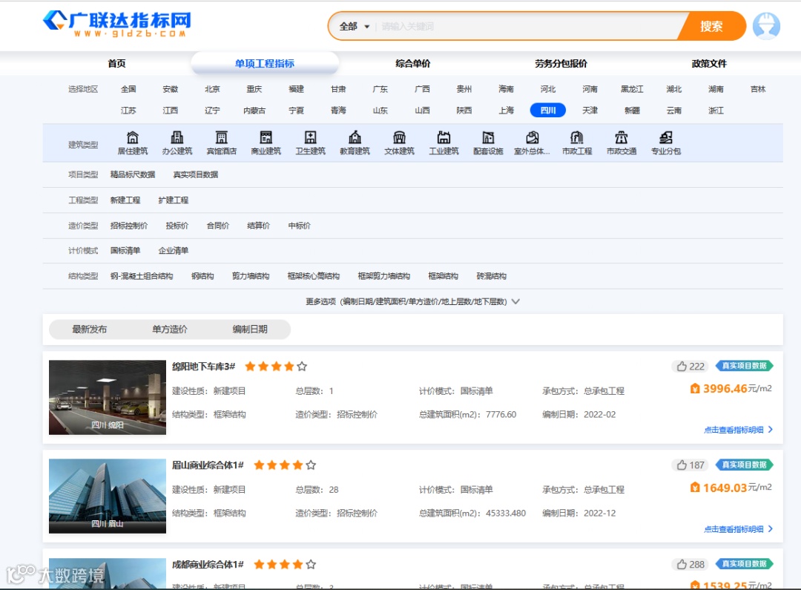This screenshot has width=801, height=590.
Task: Sort results by 最新发布
Action: pyautogui.click(x=90, y=330)
